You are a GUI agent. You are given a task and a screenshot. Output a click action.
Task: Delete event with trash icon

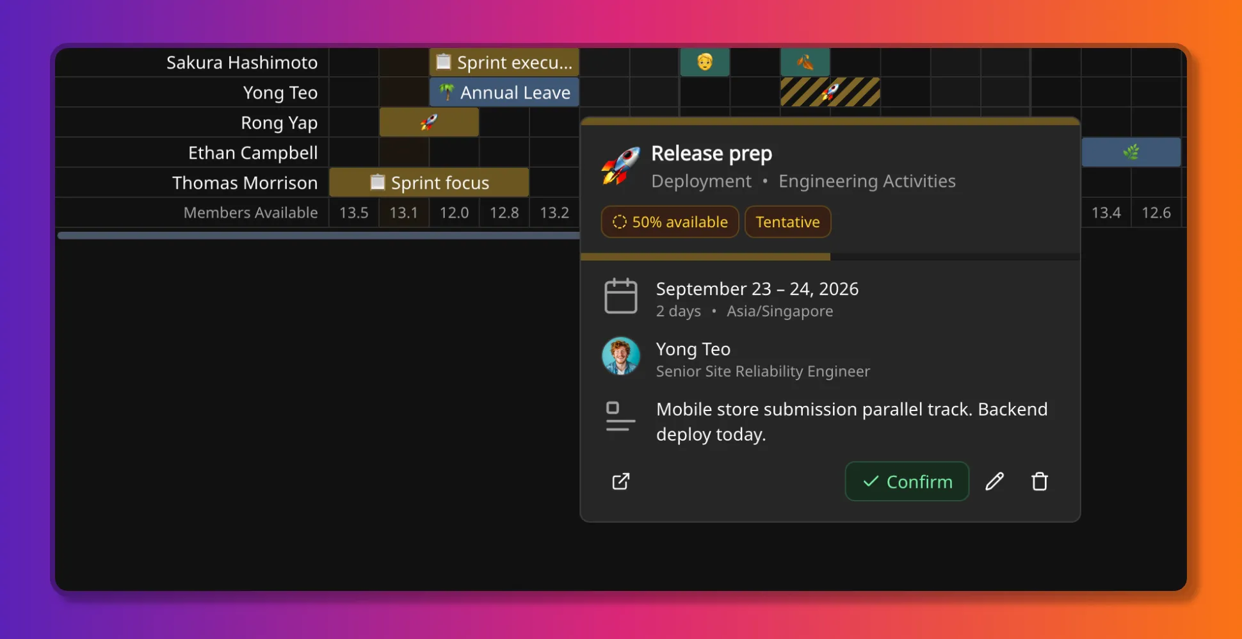tap(1040, 481)
